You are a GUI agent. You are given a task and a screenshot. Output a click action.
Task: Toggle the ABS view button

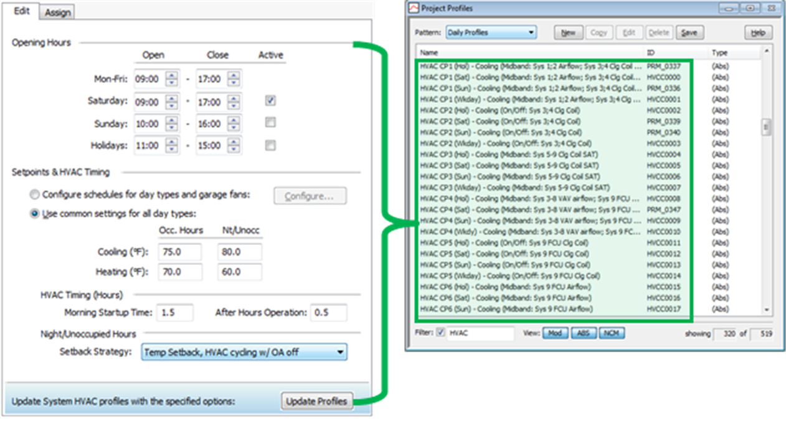(583, 333)
